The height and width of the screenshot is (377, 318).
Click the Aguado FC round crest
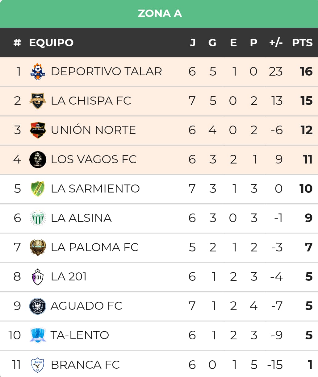pos(38,306)
